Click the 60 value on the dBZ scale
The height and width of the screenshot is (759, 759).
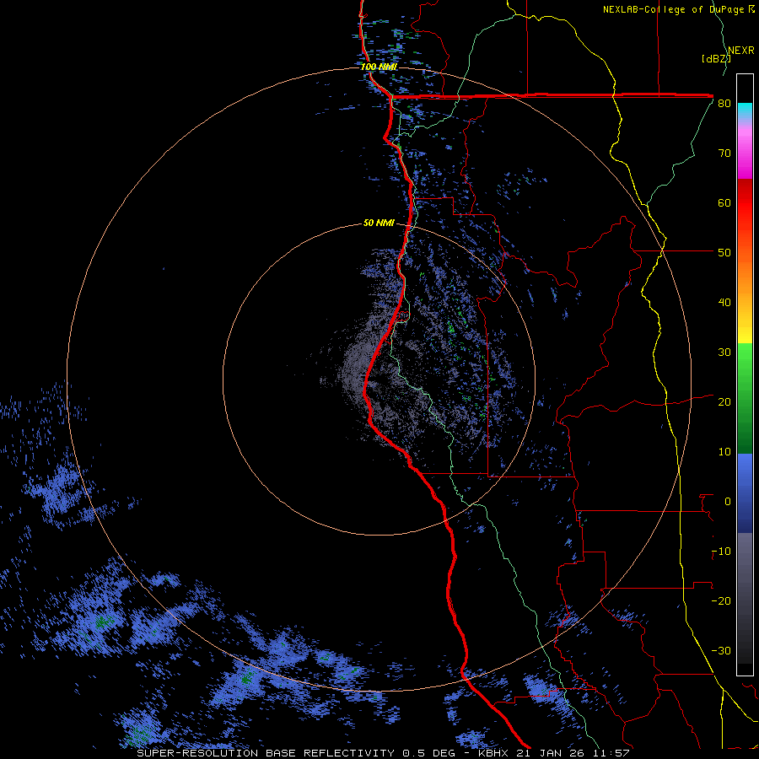(724, 203)
